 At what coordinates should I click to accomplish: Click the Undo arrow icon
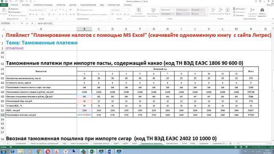pyautogui.click(x=11, y=1)
